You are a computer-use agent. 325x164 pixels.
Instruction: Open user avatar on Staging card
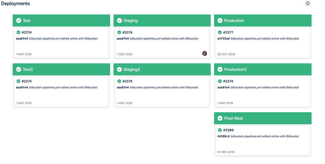(204, 53)
